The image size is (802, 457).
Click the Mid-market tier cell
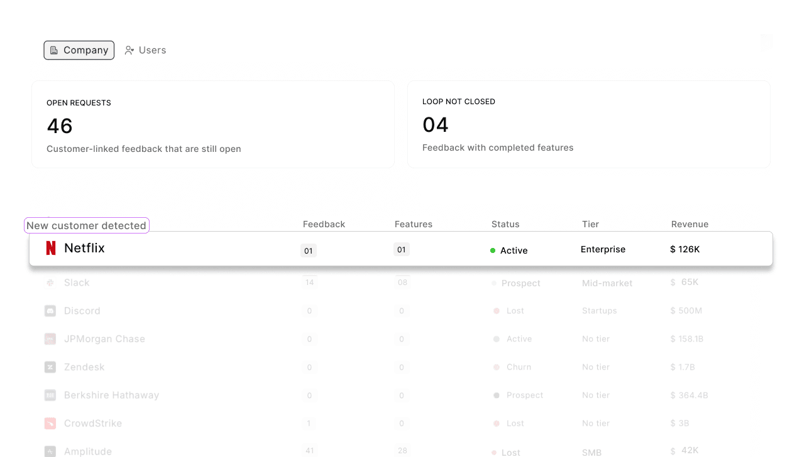(607, 283)
